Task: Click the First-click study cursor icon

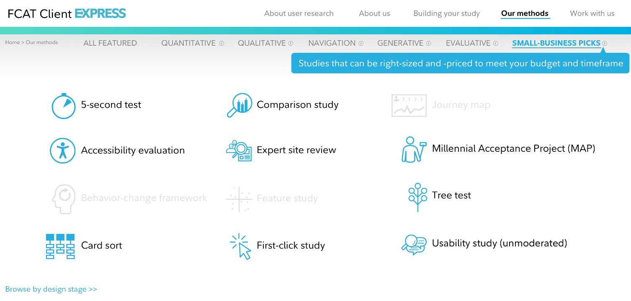Action: pos(240,246)
